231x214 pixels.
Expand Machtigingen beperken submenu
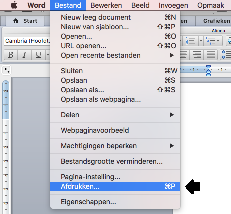tap(115, 146)
